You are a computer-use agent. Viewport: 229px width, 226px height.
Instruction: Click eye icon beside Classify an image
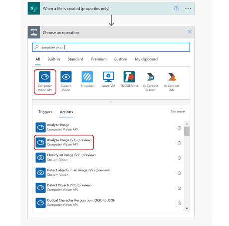(40, 157)
